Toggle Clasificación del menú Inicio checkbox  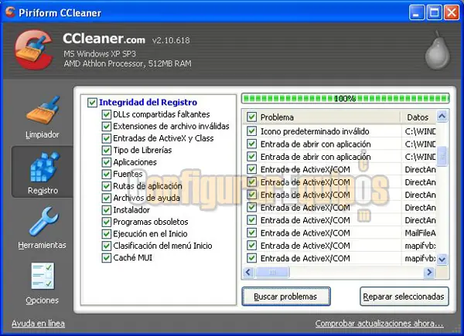click(106, 246)
